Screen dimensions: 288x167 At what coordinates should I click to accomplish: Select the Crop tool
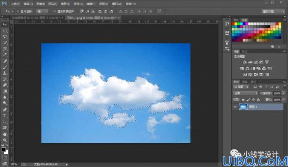[5, 49]
